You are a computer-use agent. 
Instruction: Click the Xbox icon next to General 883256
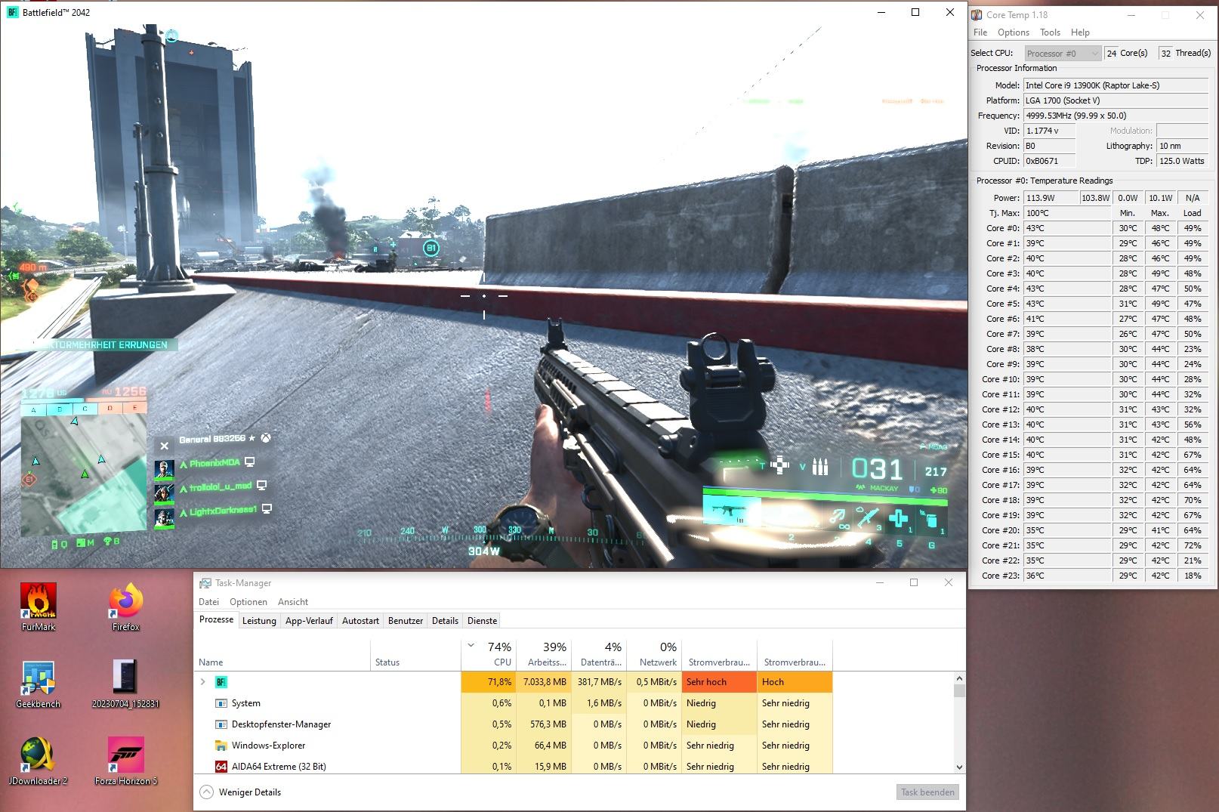tap(266, 437)
